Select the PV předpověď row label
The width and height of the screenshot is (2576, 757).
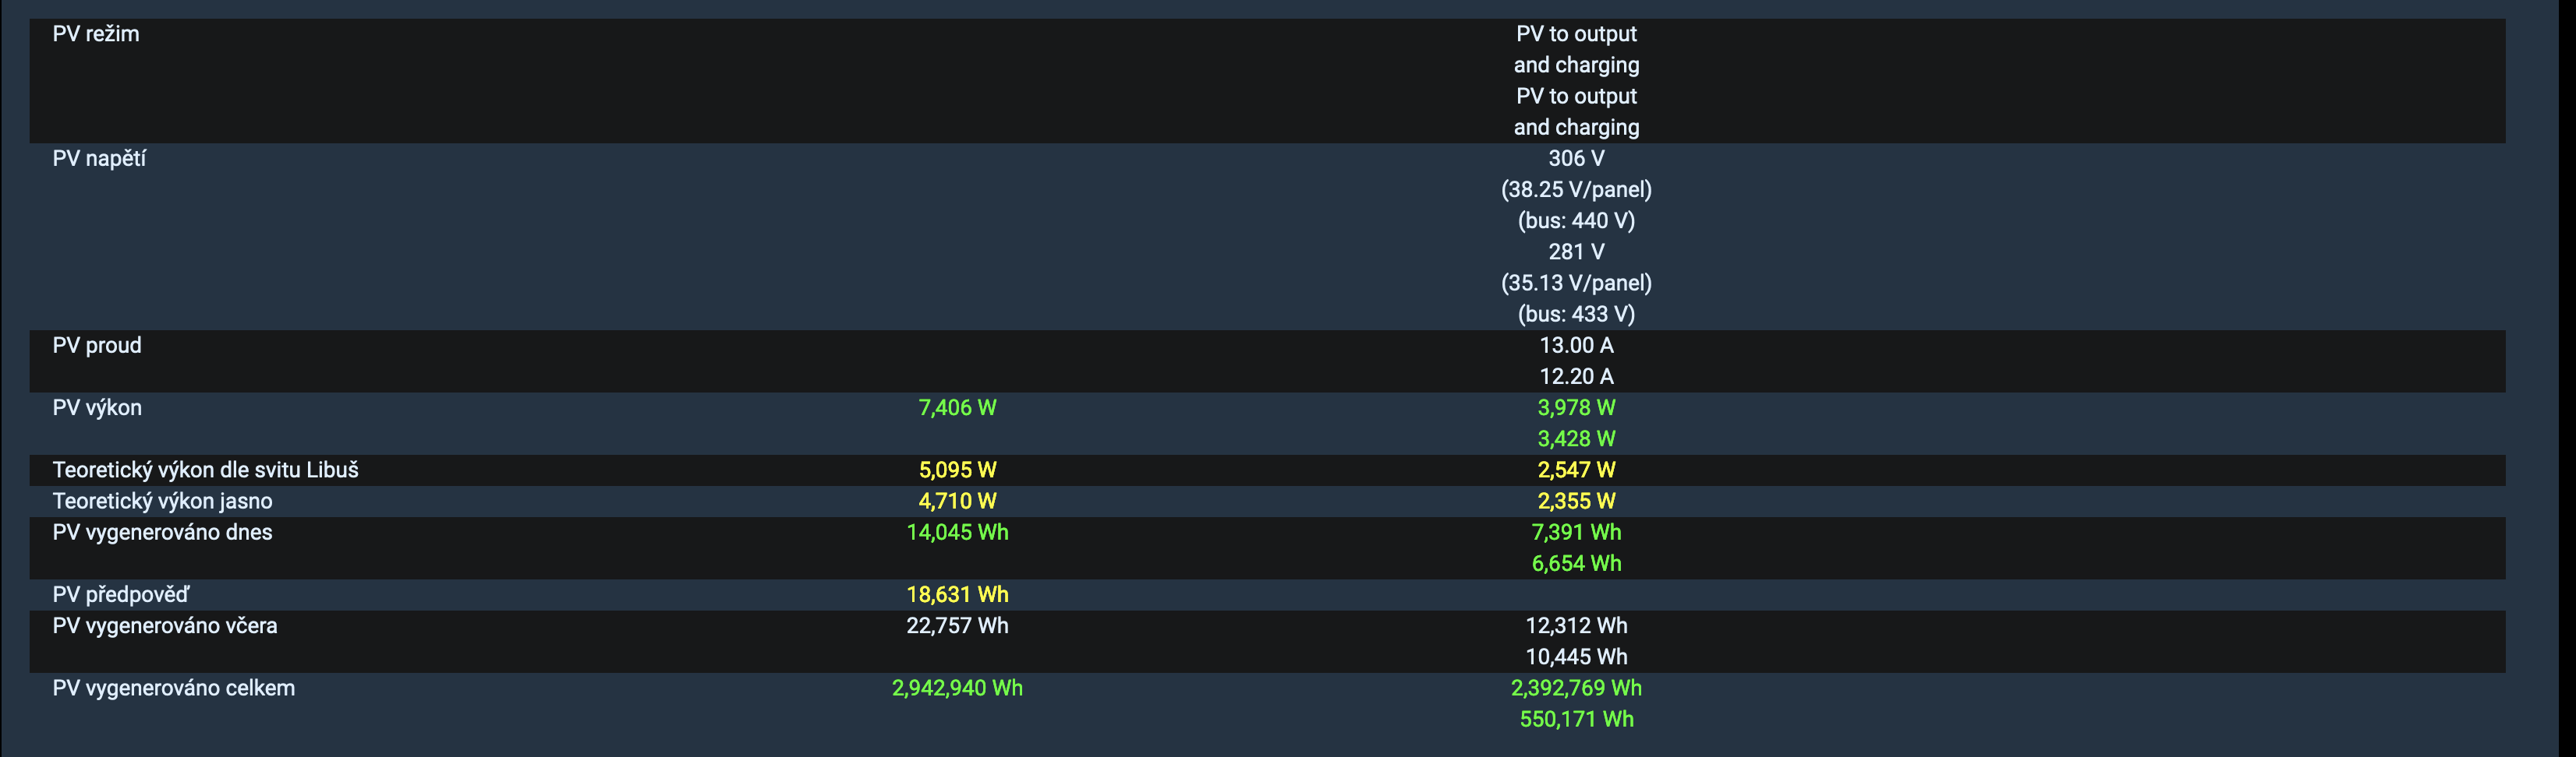pyautogui.click(x=120, y=595)
